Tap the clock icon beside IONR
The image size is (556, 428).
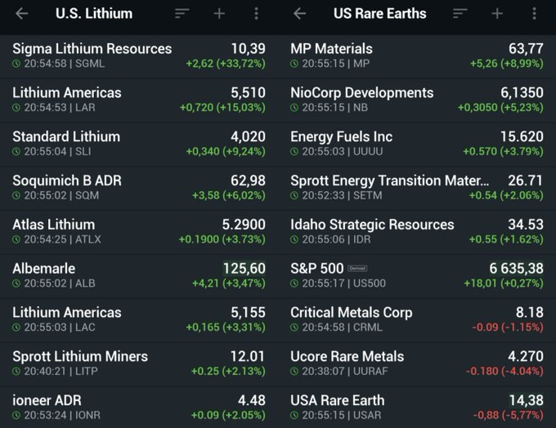click(x=16, y=415)
